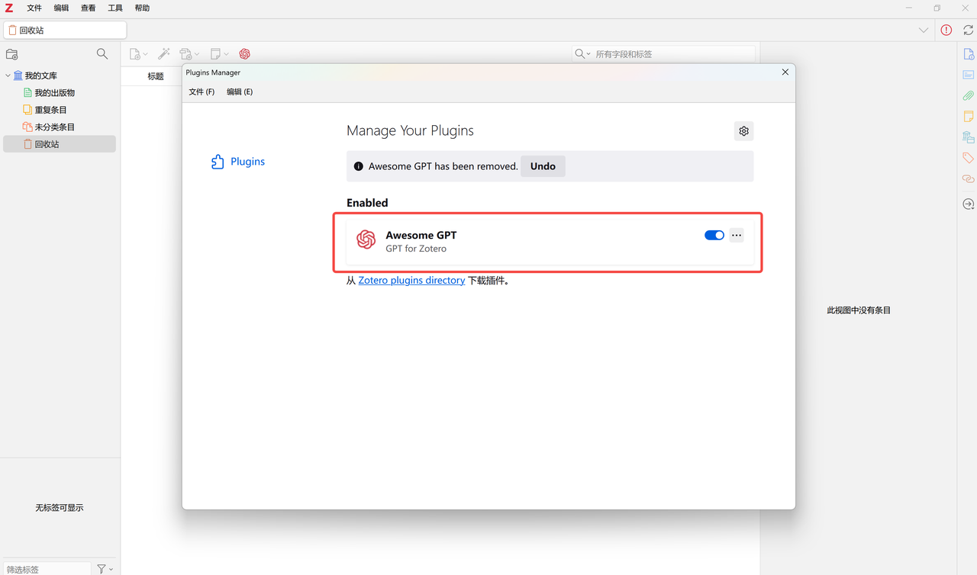Click the magnifier icon above the library tree

point(102,54)
